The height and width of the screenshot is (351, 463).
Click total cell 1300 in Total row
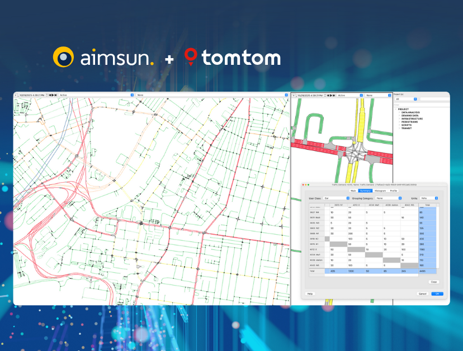pos(356,271)
